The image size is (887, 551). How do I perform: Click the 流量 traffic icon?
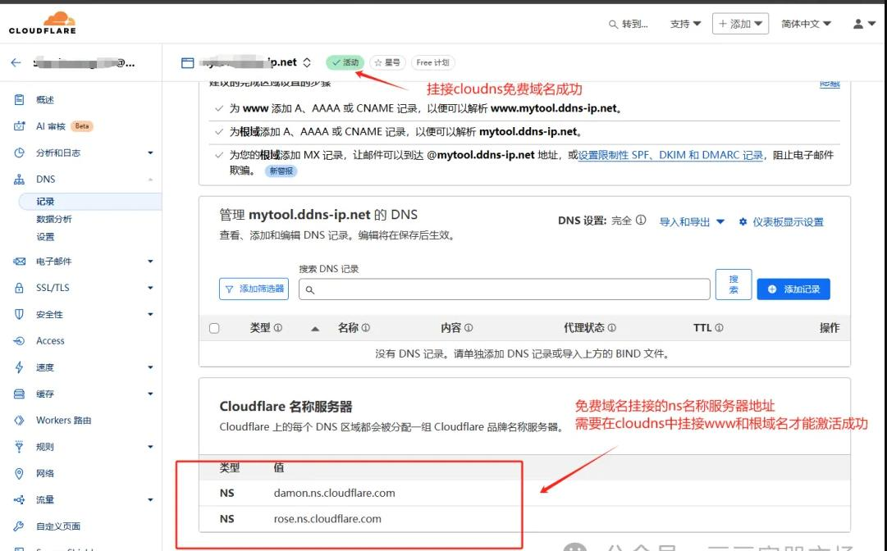tap(19, 499)
